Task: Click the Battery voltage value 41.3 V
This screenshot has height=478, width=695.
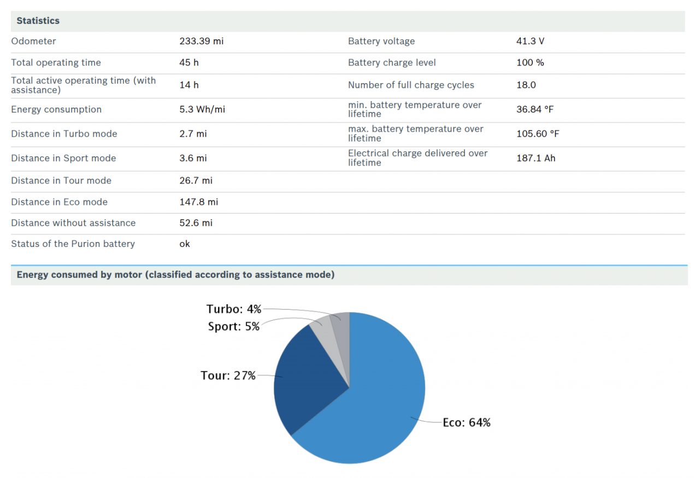Action: 530,42
